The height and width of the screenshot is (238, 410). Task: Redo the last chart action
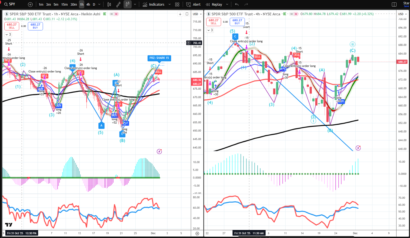pyautogui.click(x=246, y=4)
